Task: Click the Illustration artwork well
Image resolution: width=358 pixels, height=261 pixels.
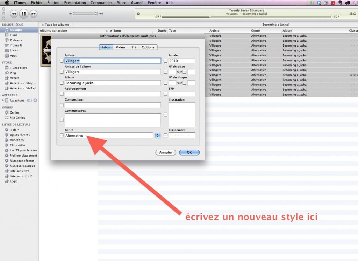Action: (182, 115)
